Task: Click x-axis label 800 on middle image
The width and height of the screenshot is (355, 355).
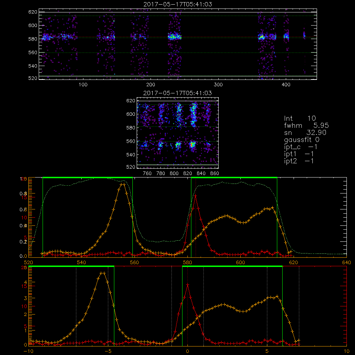Action: point(174,174)
